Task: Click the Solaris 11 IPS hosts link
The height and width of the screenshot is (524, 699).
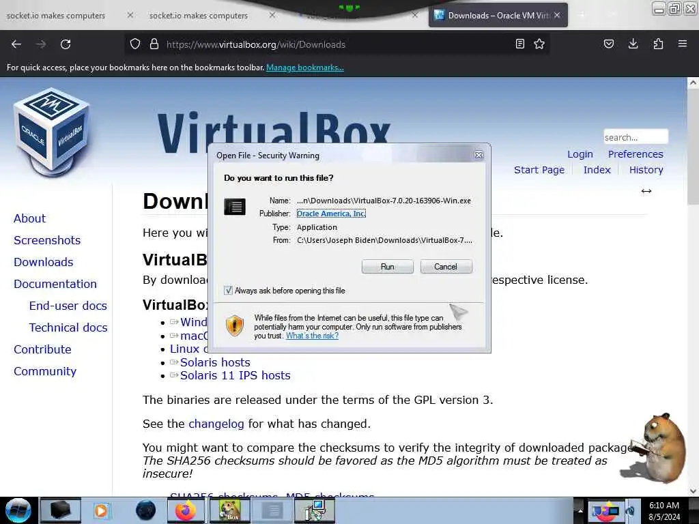Action: coord(235,375)
